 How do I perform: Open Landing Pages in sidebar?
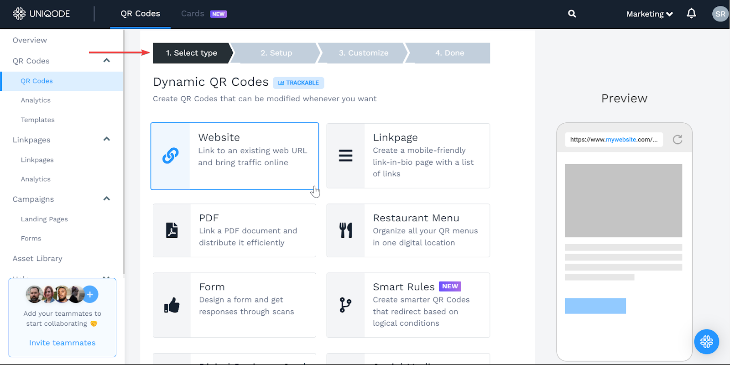point(44,219)
